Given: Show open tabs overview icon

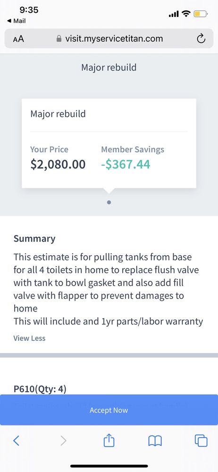Looking at the screenshot, I should [201, 441].
